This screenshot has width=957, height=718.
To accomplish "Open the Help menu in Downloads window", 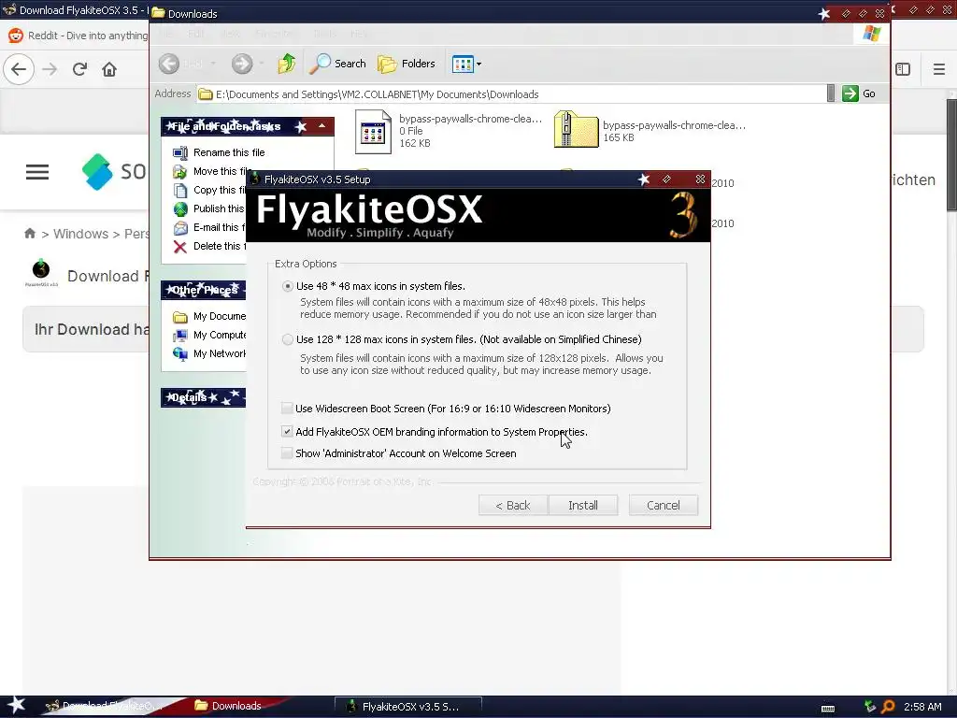I will pyautogui.click(x=359, y=34).
